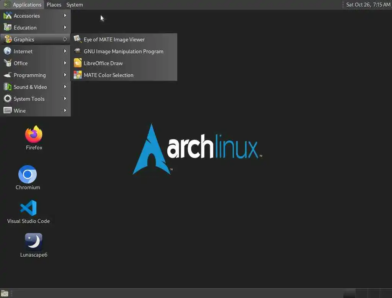
Task: Click the Lunascape6 label text
Action: (x=34, y=255)
